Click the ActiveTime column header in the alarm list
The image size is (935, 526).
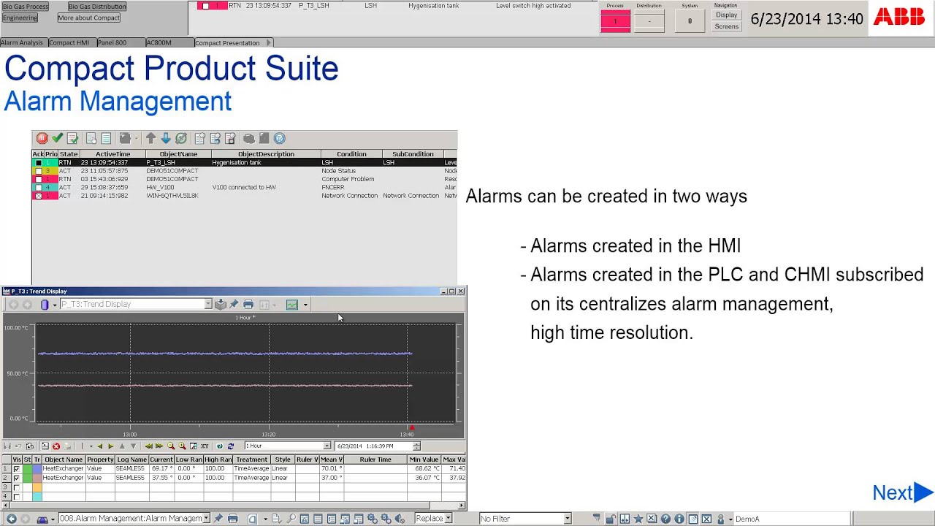tap(112, 154)
